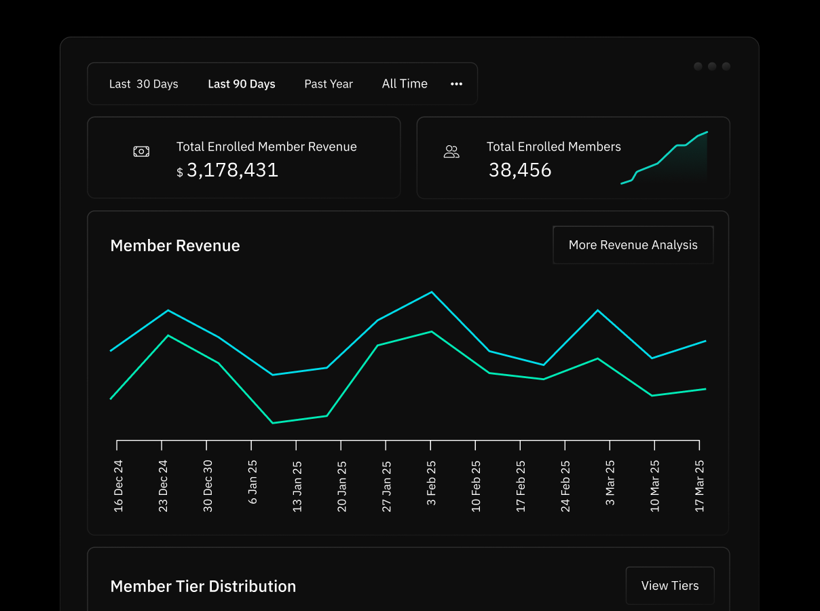Click the green revenue line at its lowest dip
Screen dimensions: 820x611
(x=274, y=422)
